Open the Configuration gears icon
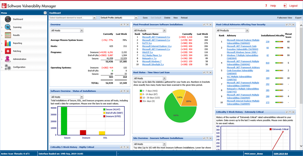Image resolution: width=303 pixels, height=156 pixels. [x=8, y=67]
